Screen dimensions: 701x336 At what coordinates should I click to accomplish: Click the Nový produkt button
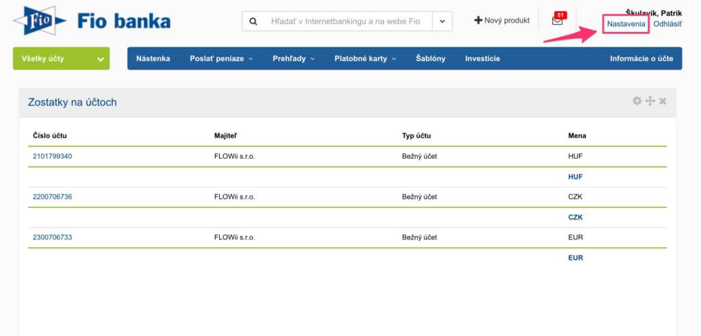(x=502, y=21)
